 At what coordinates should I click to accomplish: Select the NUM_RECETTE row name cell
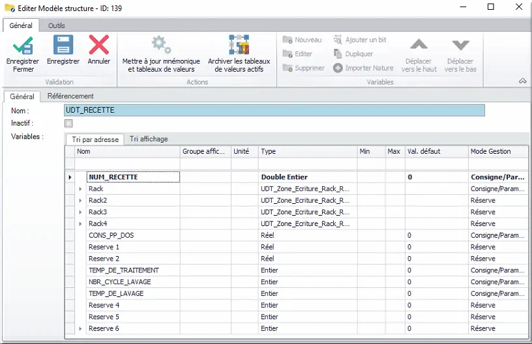tap(133, 177)
